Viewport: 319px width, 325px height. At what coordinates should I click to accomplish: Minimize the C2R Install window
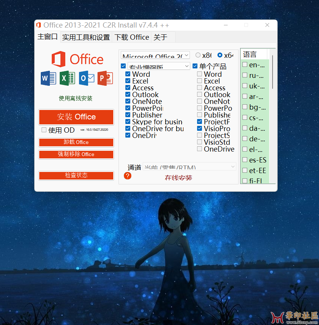tap(226, 25)
